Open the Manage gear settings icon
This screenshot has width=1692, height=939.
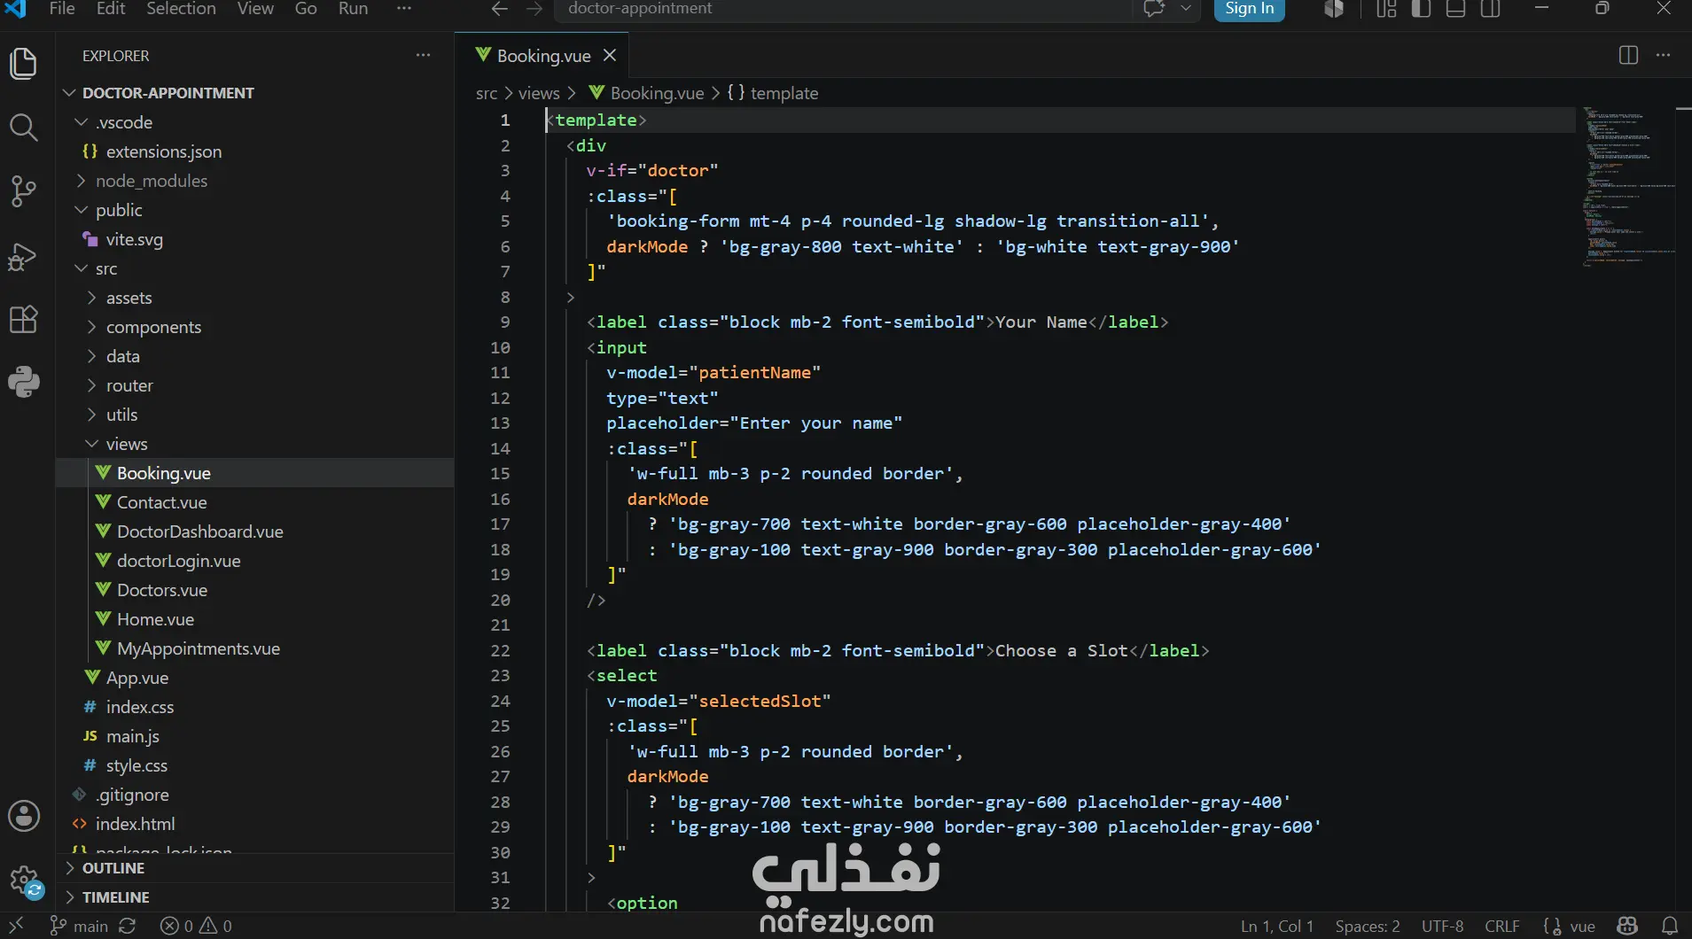click(x=24, y=881)
